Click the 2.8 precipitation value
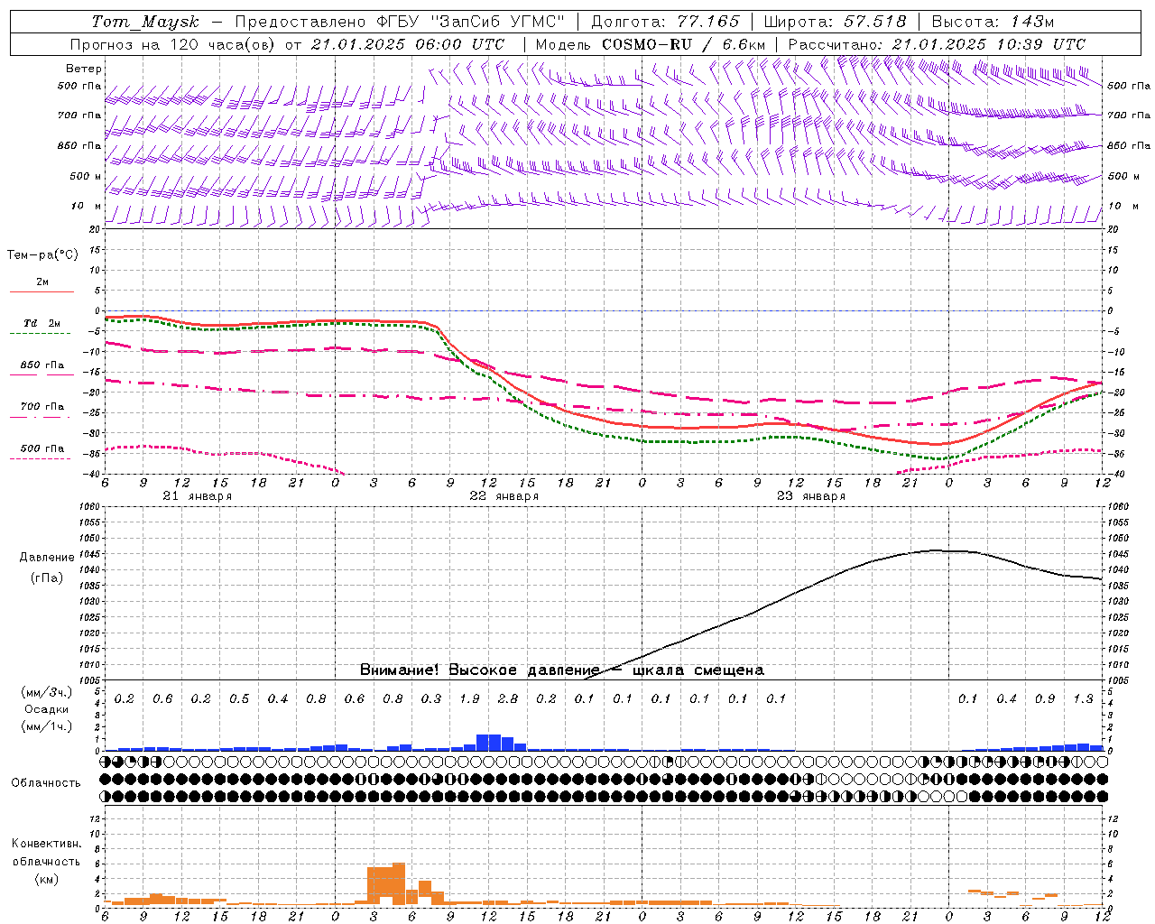1155x924 pixels. [508, 698]
